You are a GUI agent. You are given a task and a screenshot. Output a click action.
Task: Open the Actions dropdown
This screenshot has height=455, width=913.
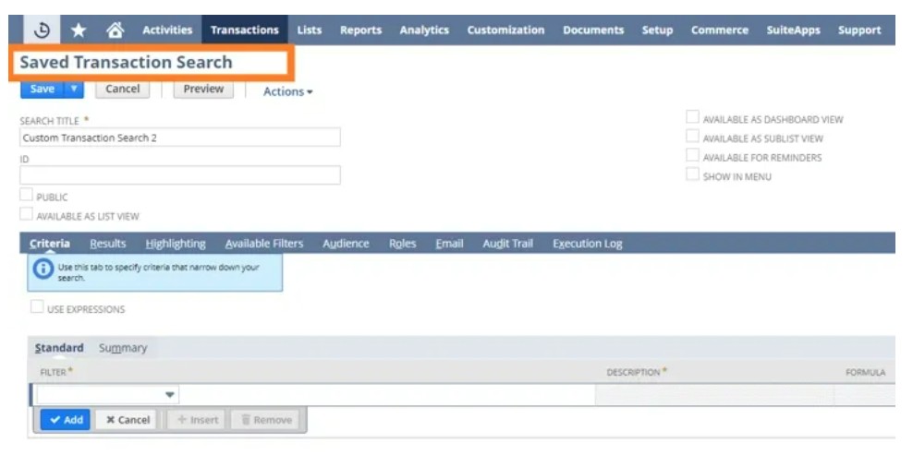pos(287,91)
